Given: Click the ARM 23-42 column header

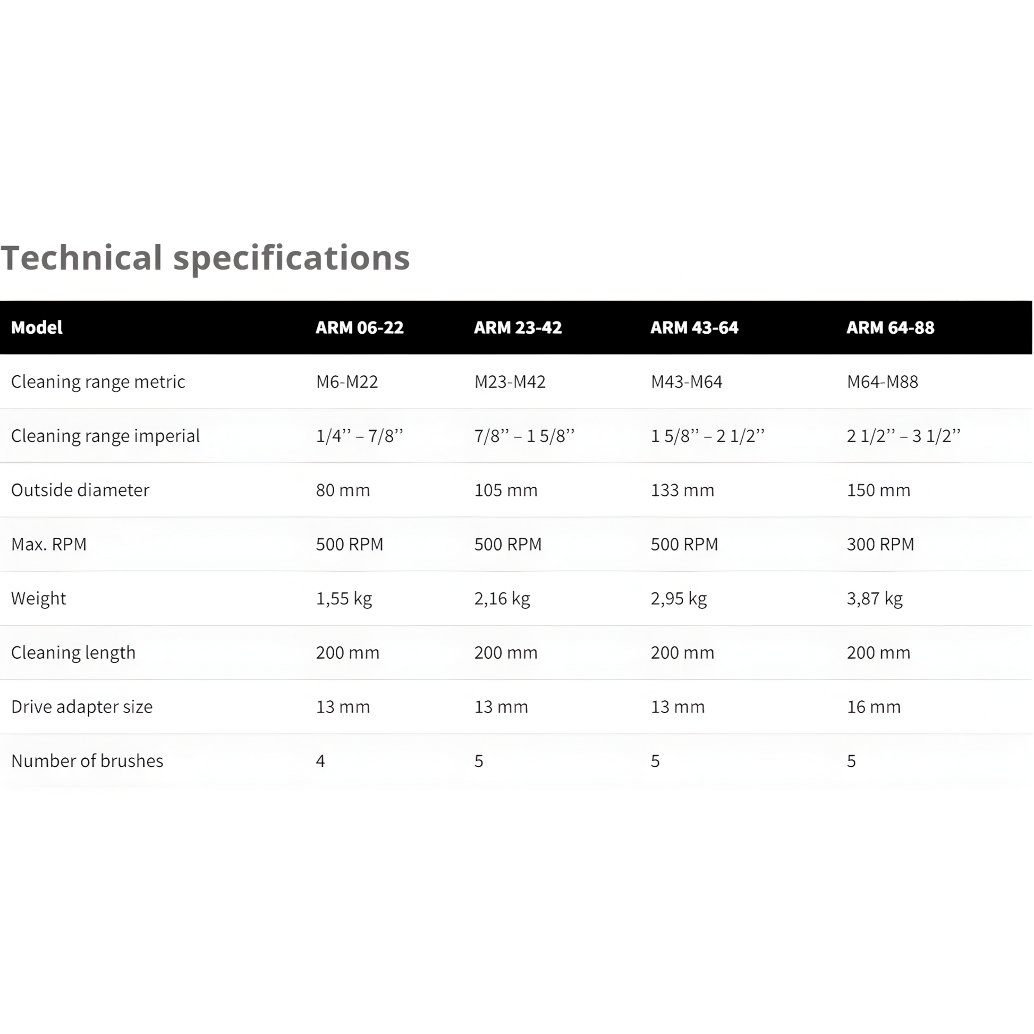Looking at the screenshot, I should [x=518, y=327].
